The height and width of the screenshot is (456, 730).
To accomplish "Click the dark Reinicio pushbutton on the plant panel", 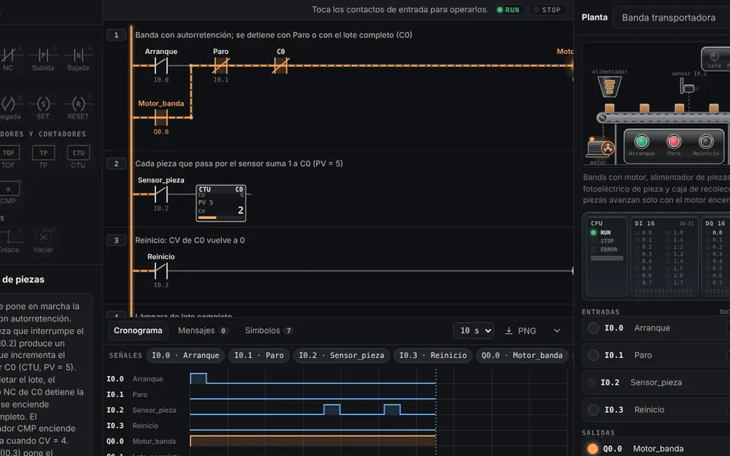I will [706, 141].
